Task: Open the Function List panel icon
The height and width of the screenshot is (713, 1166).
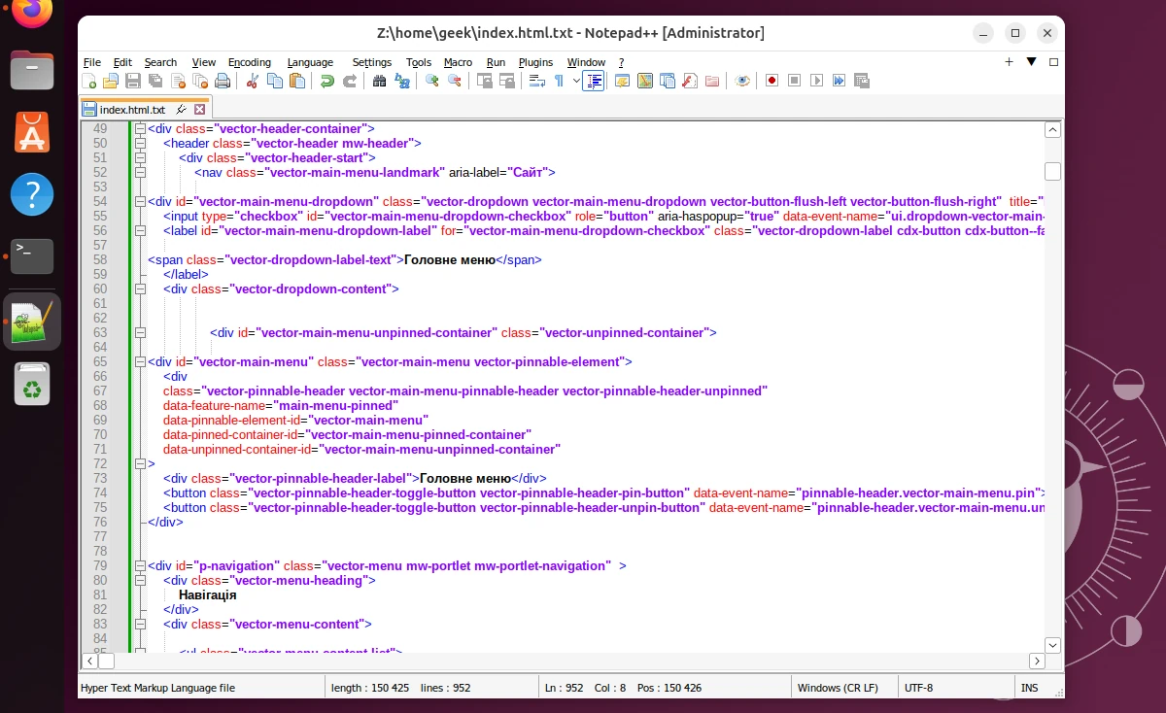Action: pyautogui.click(x=690, y=81)
